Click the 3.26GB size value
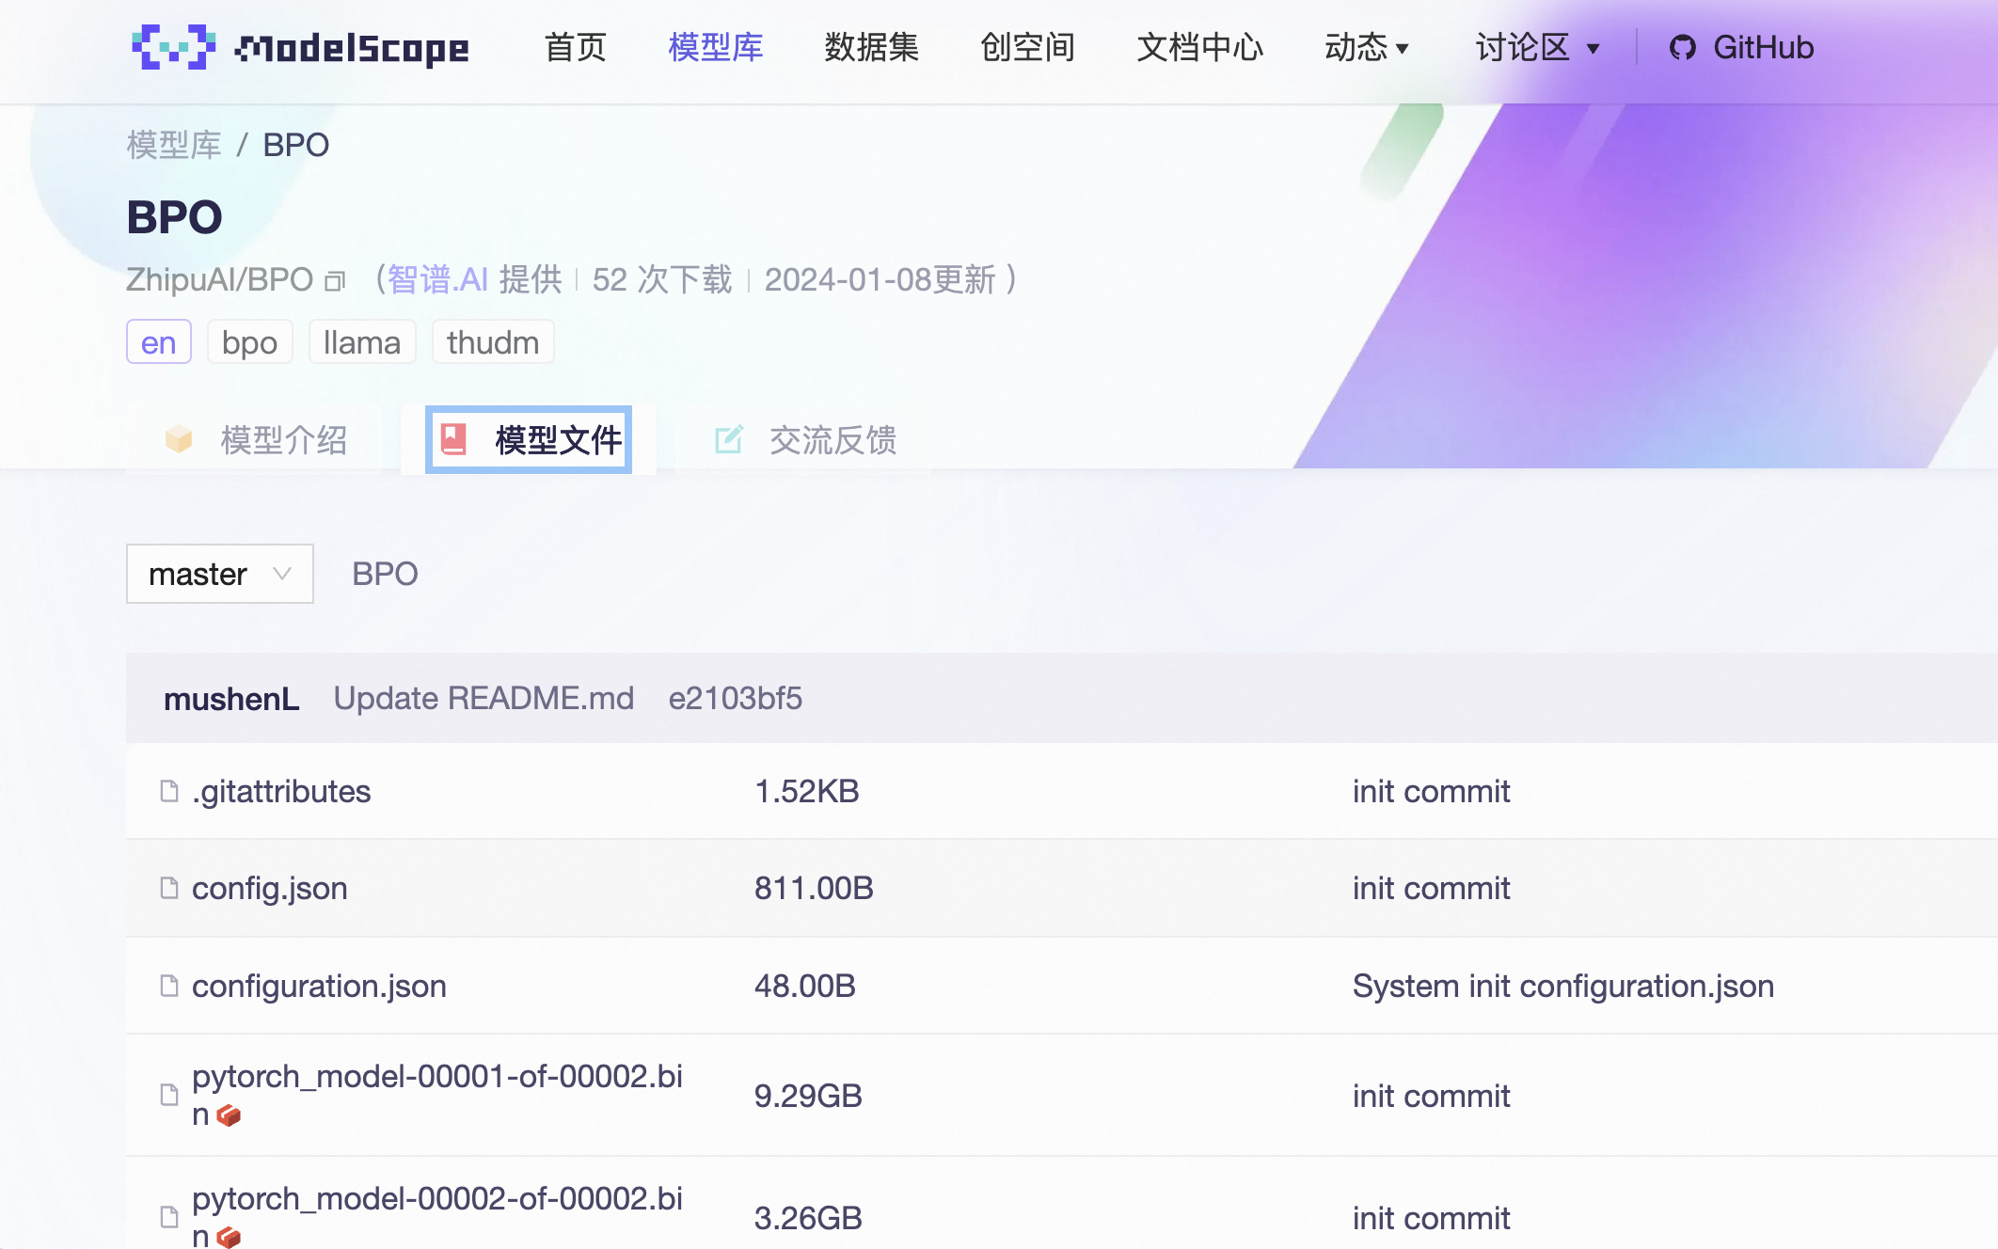 808,1218
